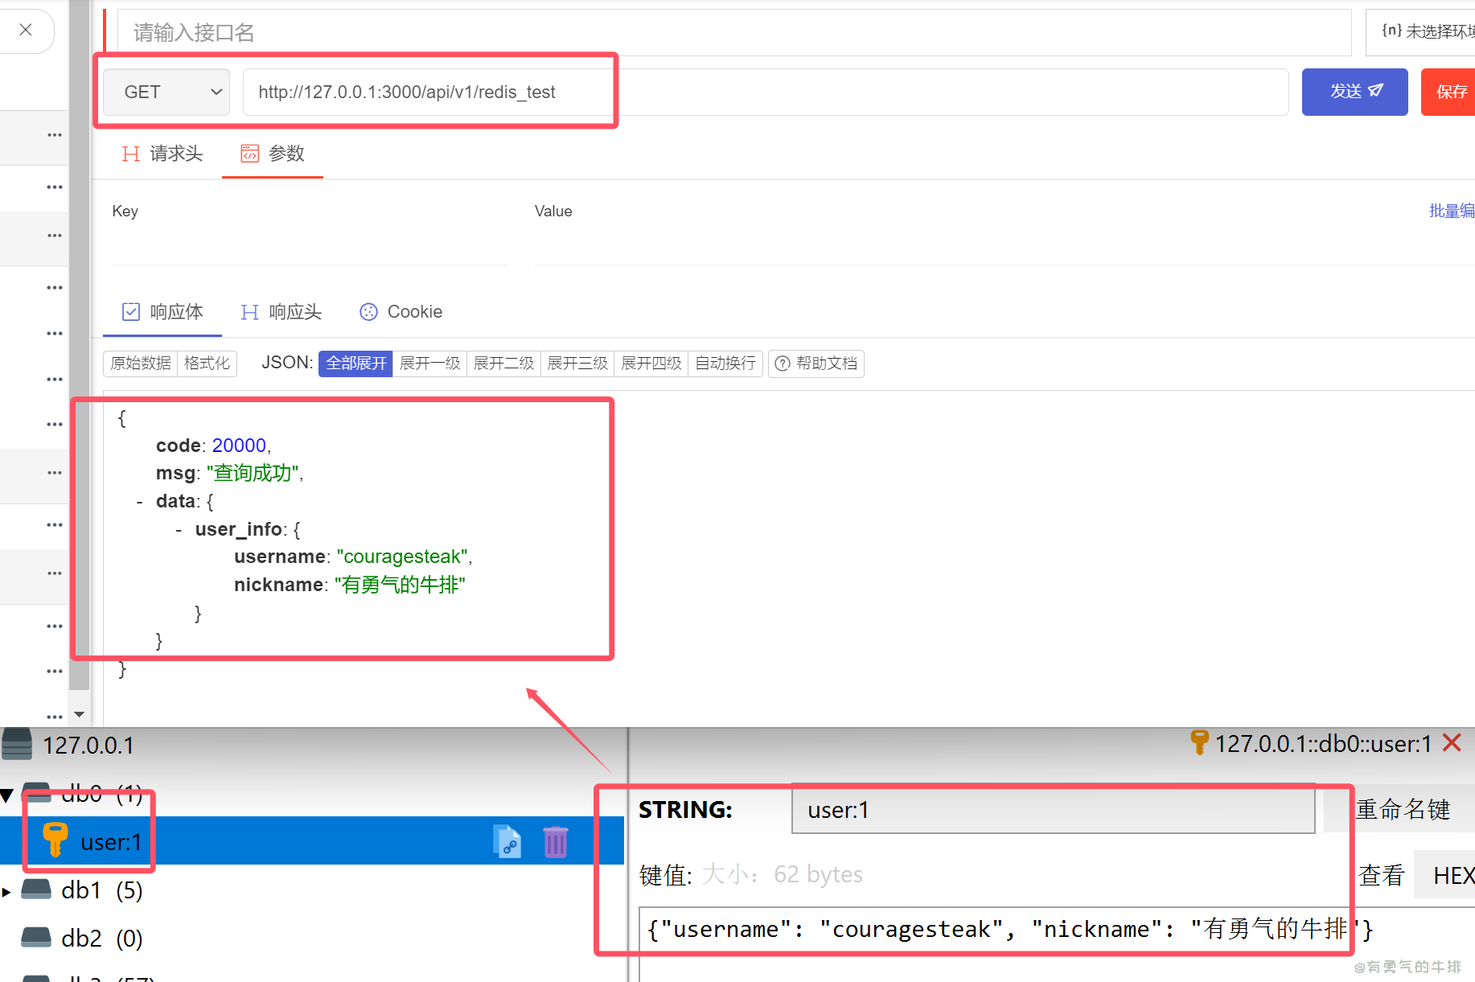Click the 请求头 H icon
The image size is (1475, 982).
click(x=130, y=154)
